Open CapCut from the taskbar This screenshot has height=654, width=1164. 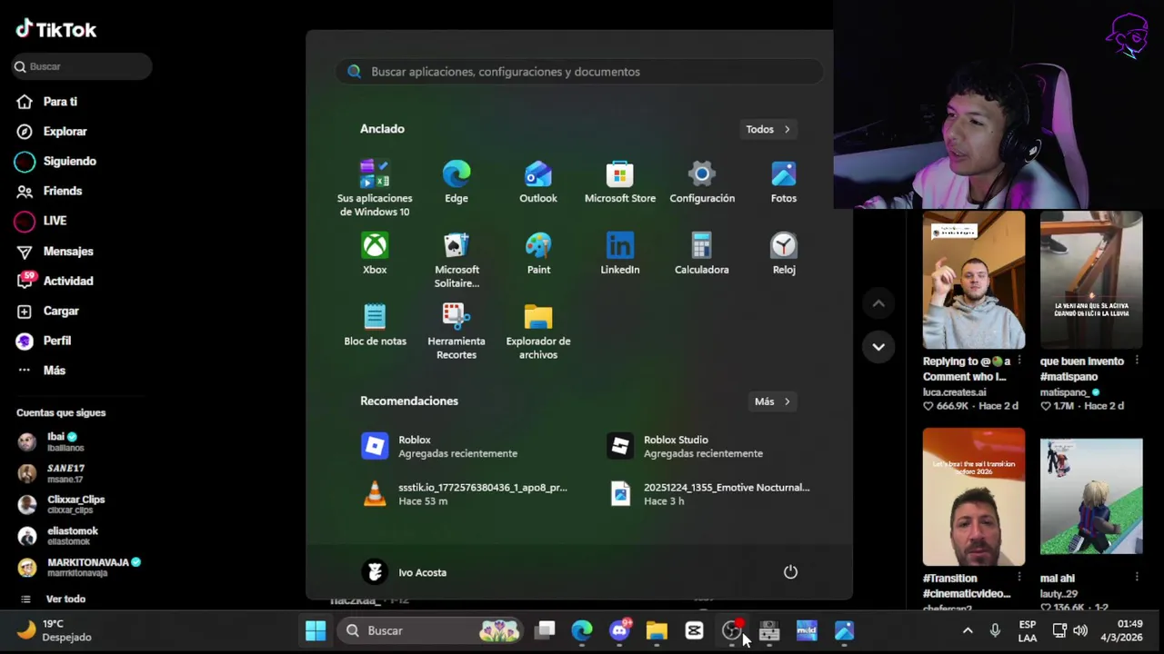(x=694, y=630)
